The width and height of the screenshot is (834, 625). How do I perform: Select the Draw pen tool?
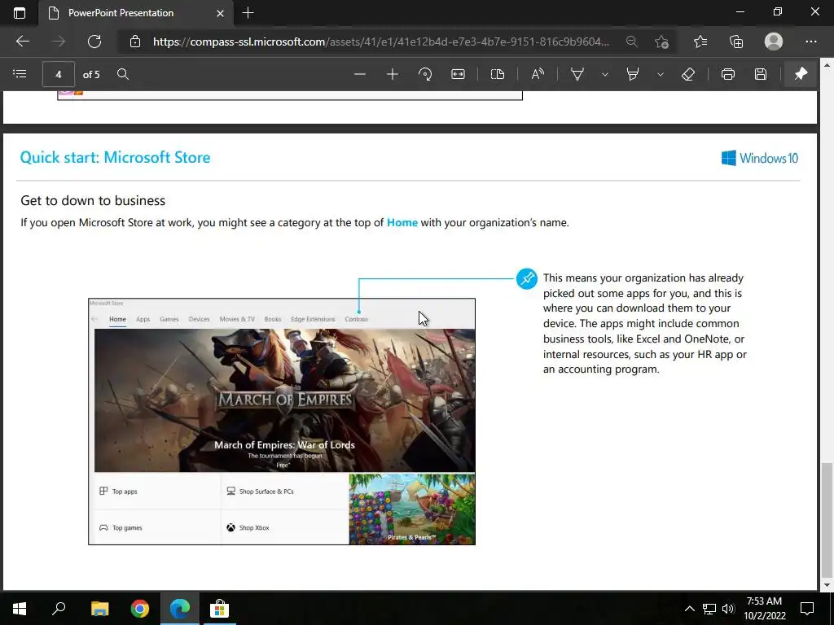pyautogui.click(x=577, y=74)
